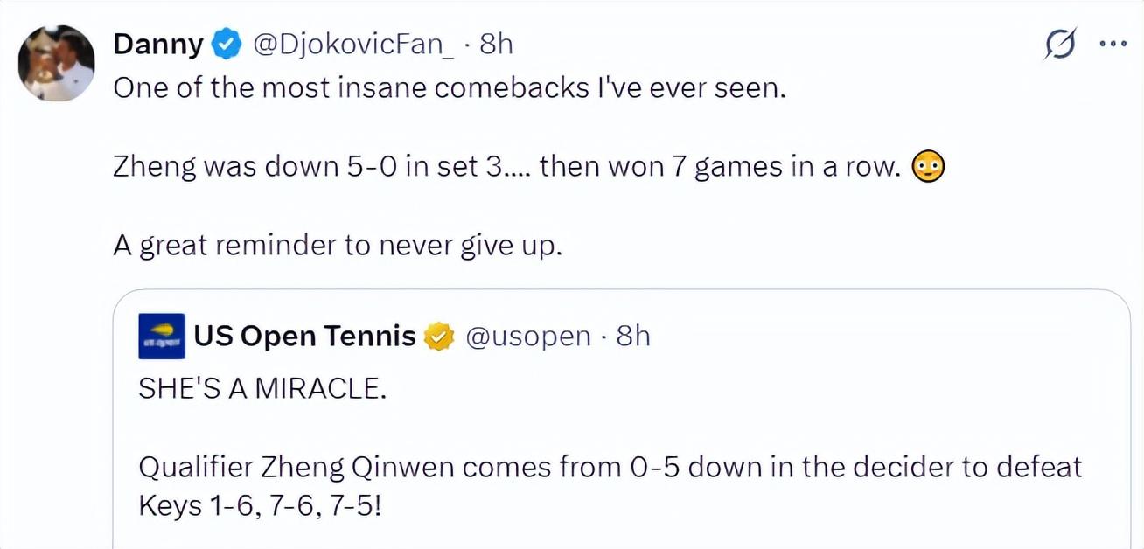Click the gold verified badge beside US Open

tap(439, 337)
